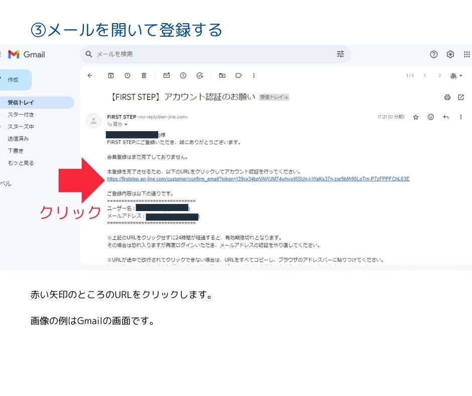Go to the older email arrow
This screenshot has width=472, height=396.
pos(439,76)
